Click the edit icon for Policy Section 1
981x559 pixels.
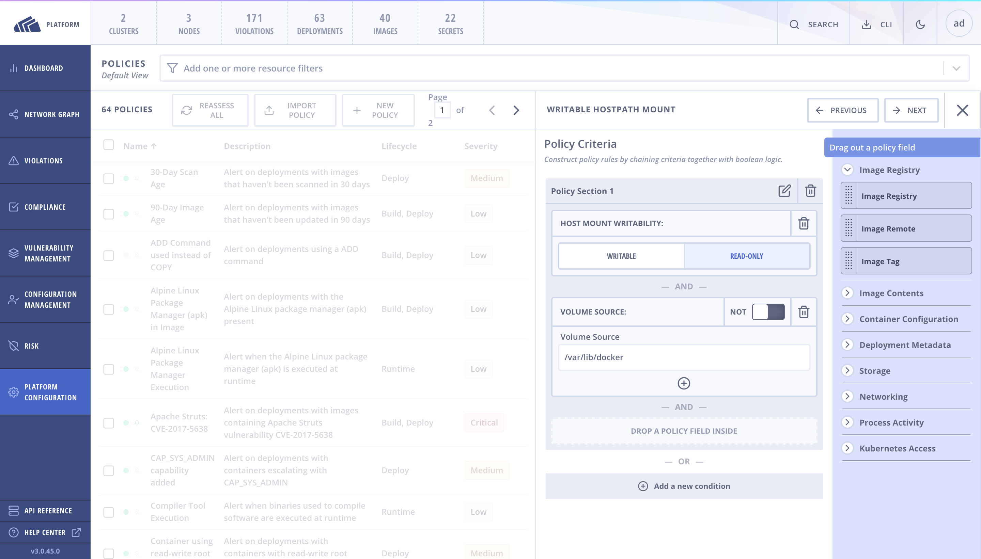click(x=784, y=191)
